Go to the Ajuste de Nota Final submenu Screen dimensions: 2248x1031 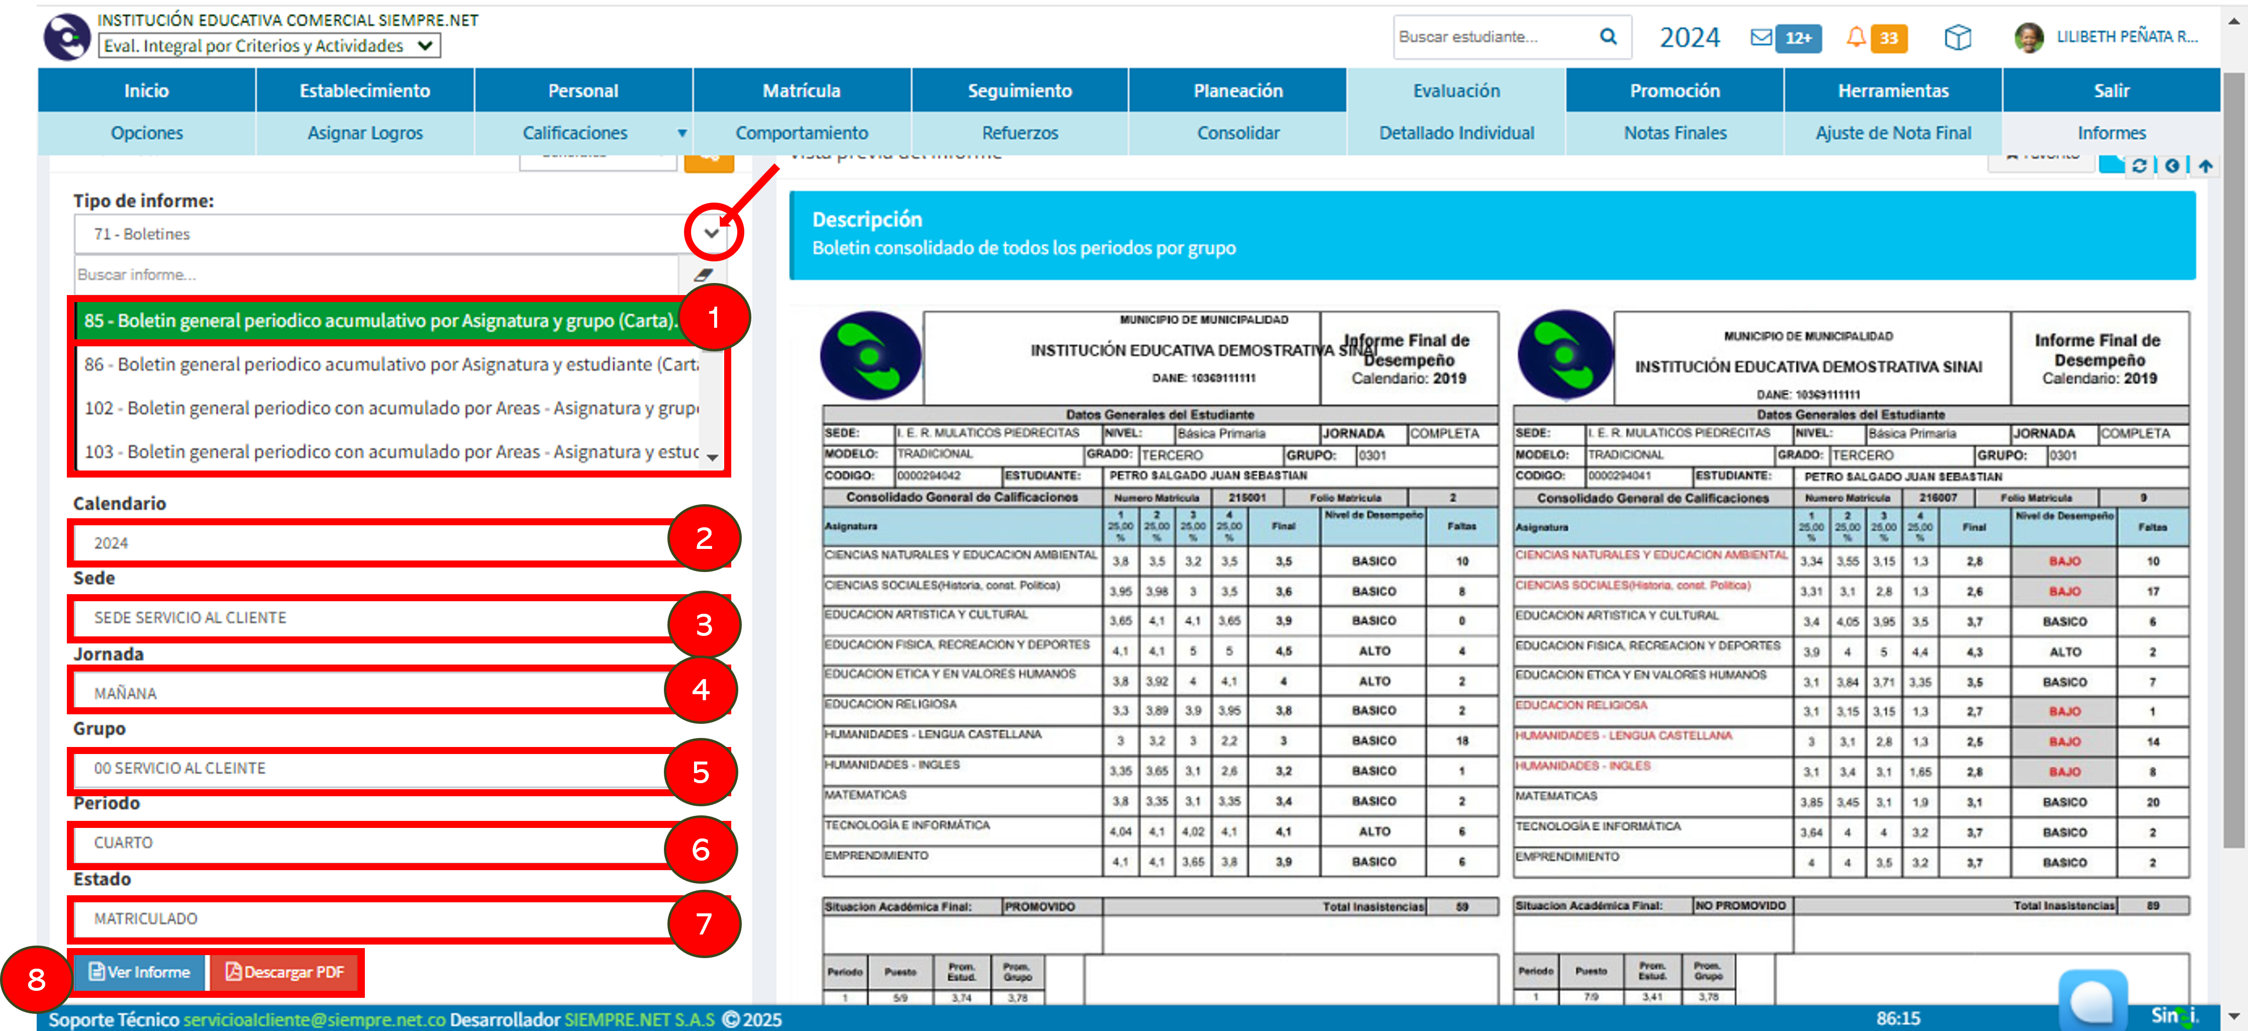(1893, 133)
